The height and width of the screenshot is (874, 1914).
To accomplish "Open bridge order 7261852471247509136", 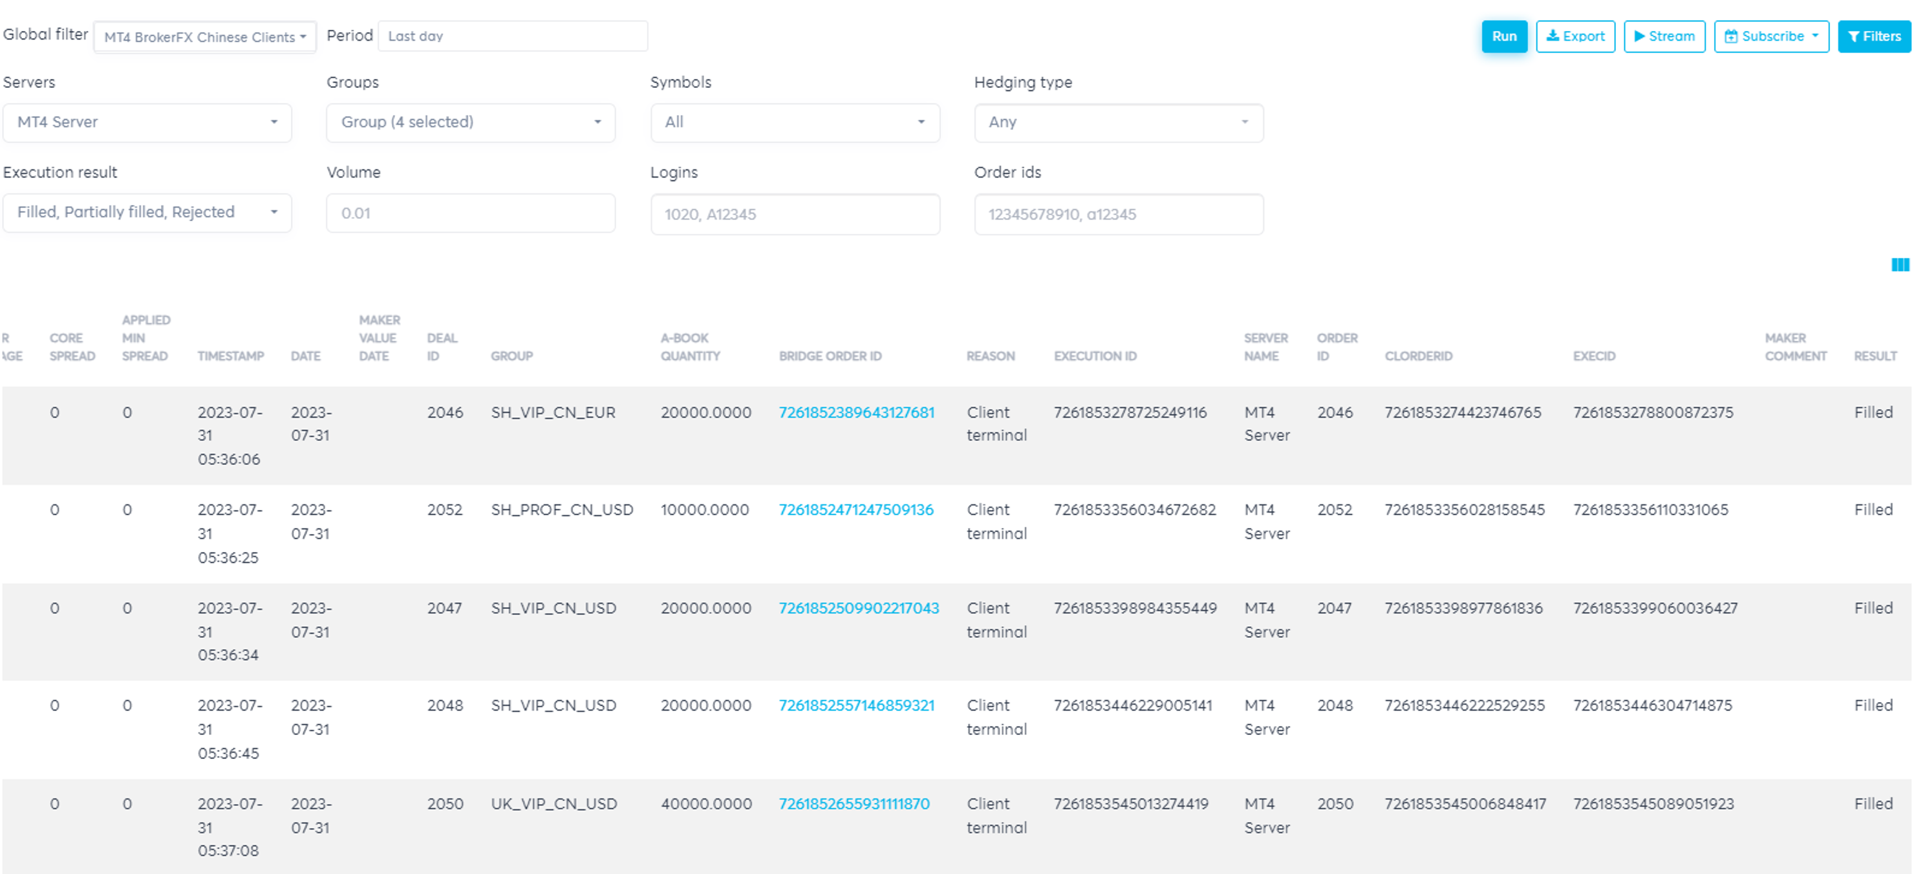I will (x=856, y=510).
